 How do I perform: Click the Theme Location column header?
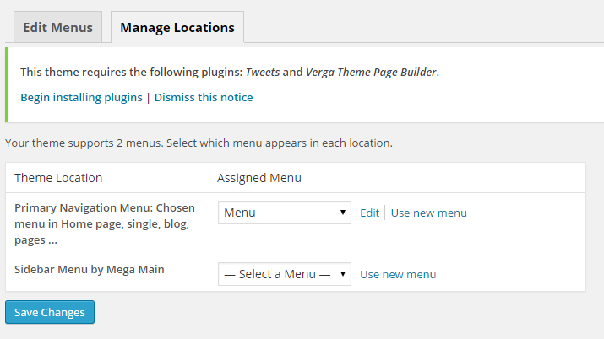[58, 178]
